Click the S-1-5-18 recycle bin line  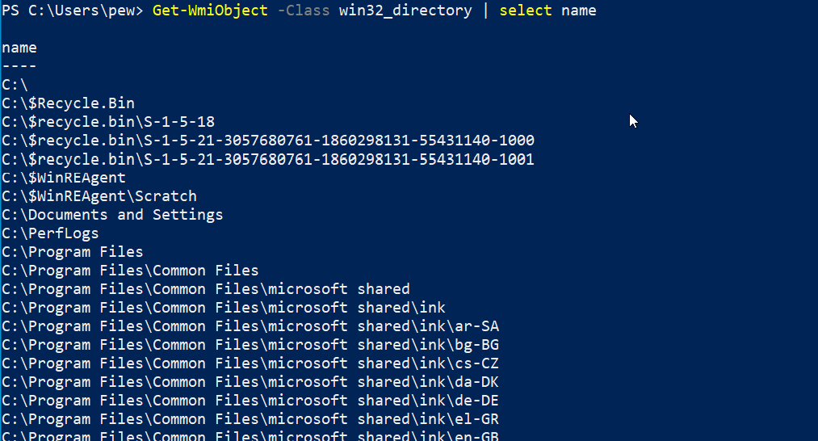[108, 122]
